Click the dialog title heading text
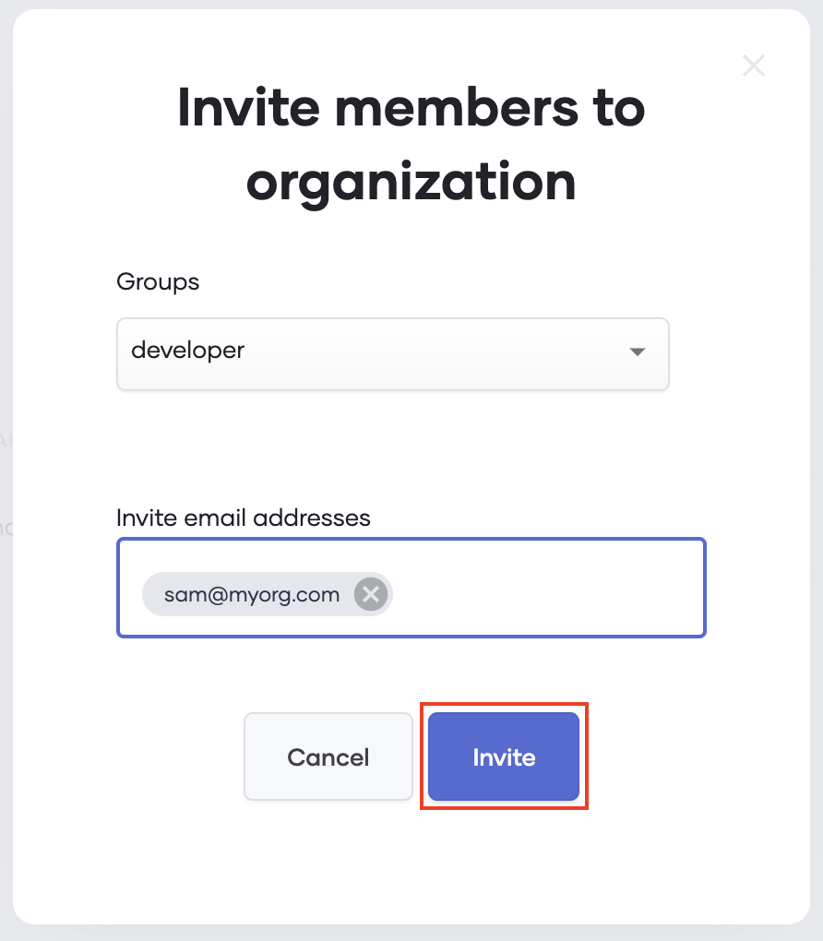The image size is (823, 941). [411, 144]
